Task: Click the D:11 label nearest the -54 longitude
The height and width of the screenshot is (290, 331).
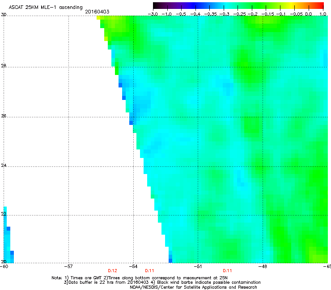Action: (x=149, y=271)
